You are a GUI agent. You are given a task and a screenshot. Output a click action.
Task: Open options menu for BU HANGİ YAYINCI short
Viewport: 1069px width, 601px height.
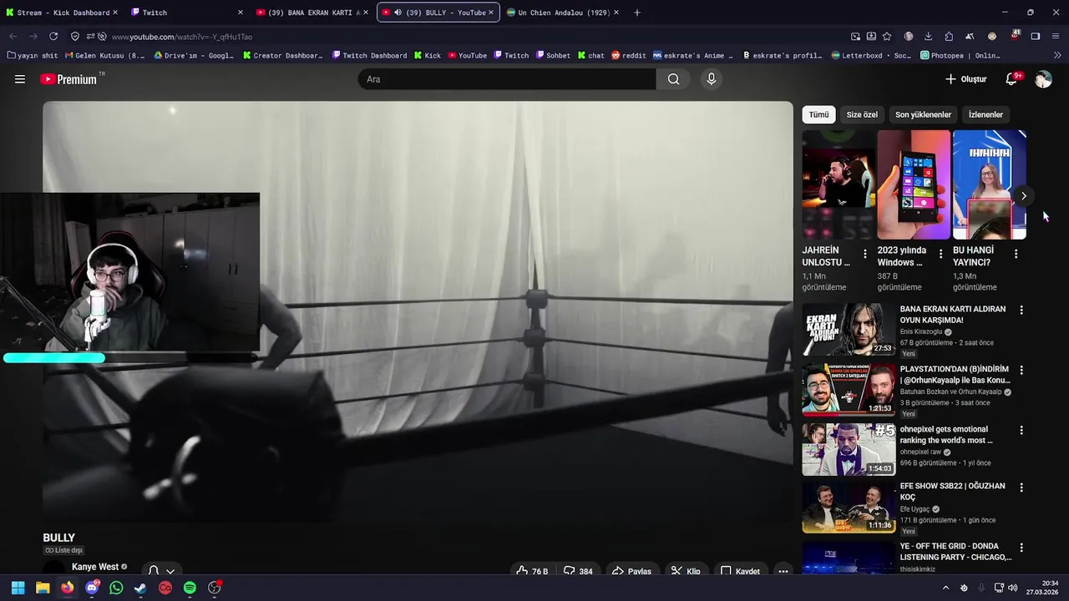coord(1016,254)
